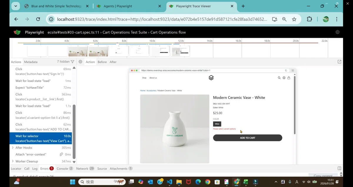Open Visual Studio Code from taskbar
Image resolution: width=353 pixels, height=187 pixels.
(x=169, y=182)
